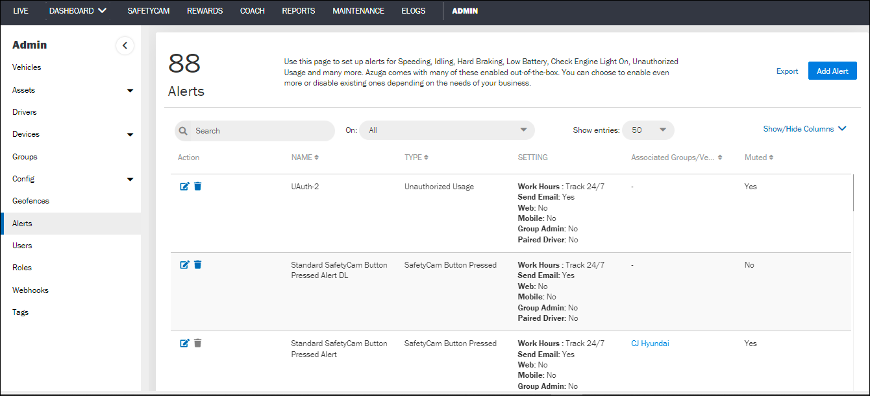Viewport: 870px width, 396px height.
Task: Click the Export link
Action: [x=787, y=71]
